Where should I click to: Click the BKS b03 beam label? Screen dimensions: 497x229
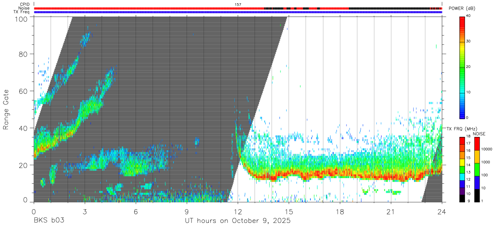(x=49, y=221)
